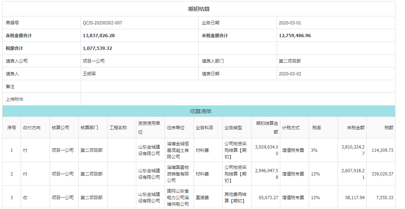Select tax-inclusive total 13,837,026.28

click(99, 36)
